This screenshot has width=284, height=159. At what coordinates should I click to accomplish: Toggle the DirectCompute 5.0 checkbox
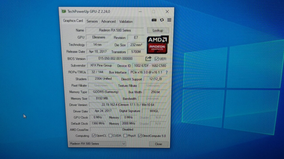[x=140, y=136]
